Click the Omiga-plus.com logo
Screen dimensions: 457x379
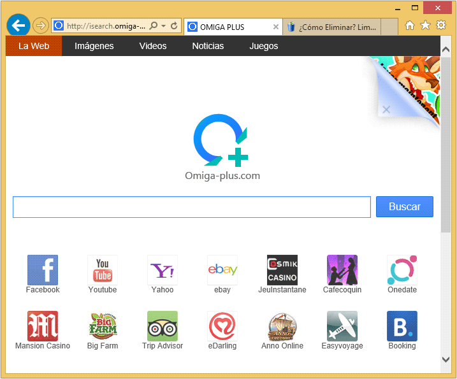pos(222,147)
